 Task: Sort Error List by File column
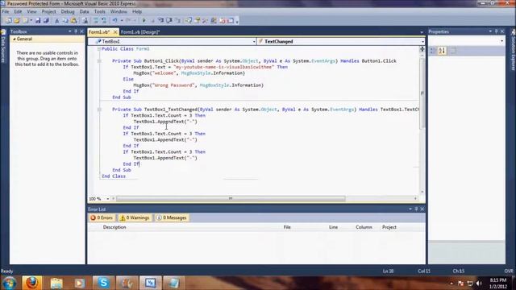(287, 227)
